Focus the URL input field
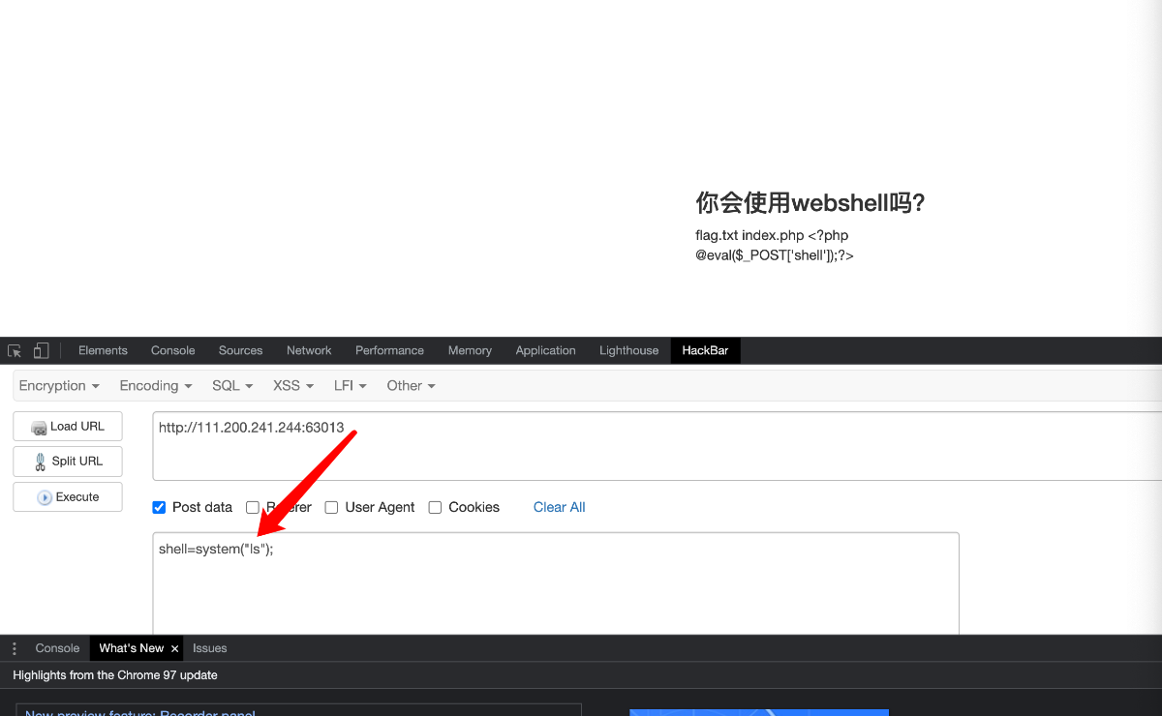This screenshot has height=716, width=1162. (x=657, y=446)
